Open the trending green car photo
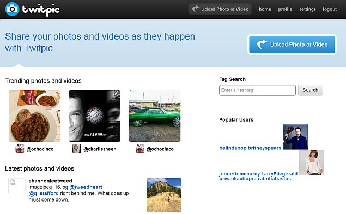Image resolution: width=346 pixels, height=214 pixels. tap(154, 116)
